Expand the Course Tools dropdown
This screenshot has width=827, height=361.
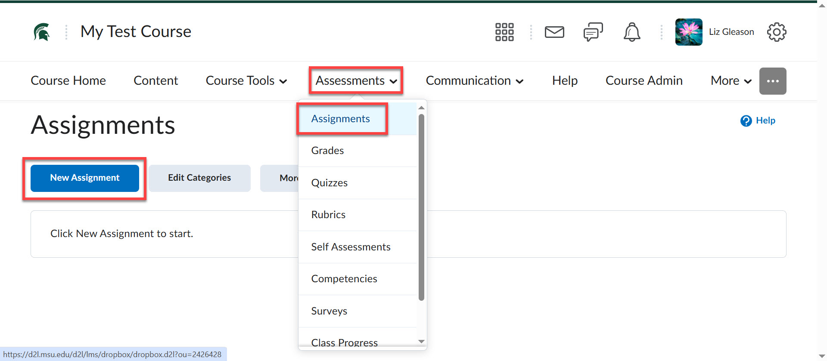[246, 81]
